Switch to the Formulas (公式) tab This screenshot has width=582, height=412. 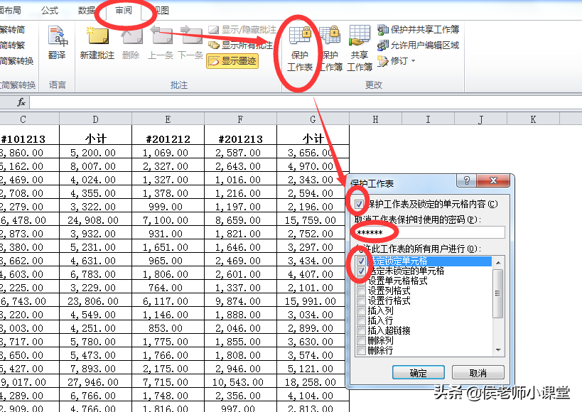point(50,11)
